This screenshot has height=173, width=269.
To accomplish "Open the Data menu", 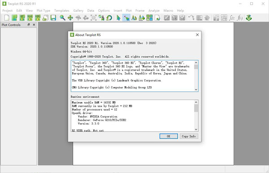I will coord(91,11).
